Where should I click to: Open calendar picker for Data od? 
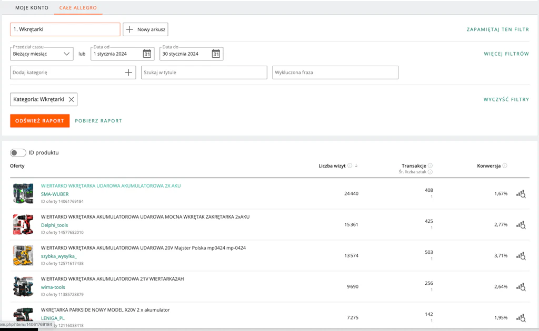(147, 54)
